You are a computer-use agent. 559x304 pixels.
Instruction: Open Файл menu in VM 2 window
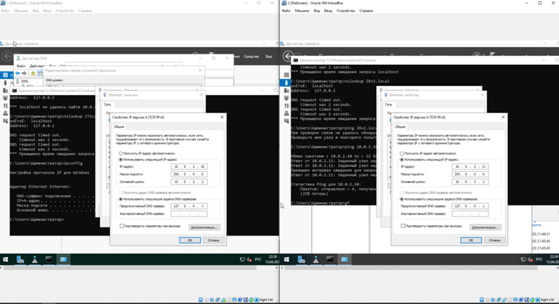[286, 10]
